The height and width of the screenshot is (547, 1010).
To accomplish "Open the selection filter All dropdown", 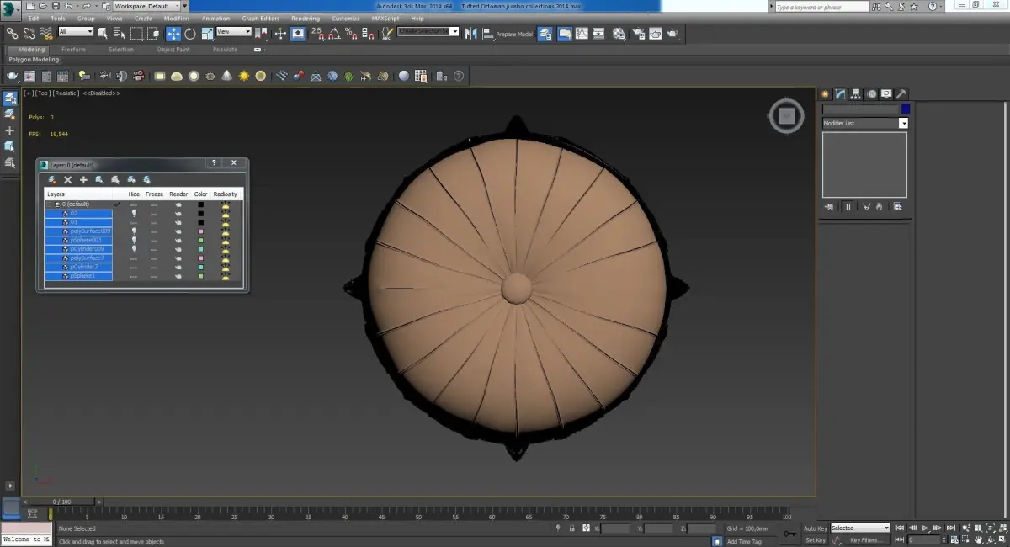I will click(76, 32).
